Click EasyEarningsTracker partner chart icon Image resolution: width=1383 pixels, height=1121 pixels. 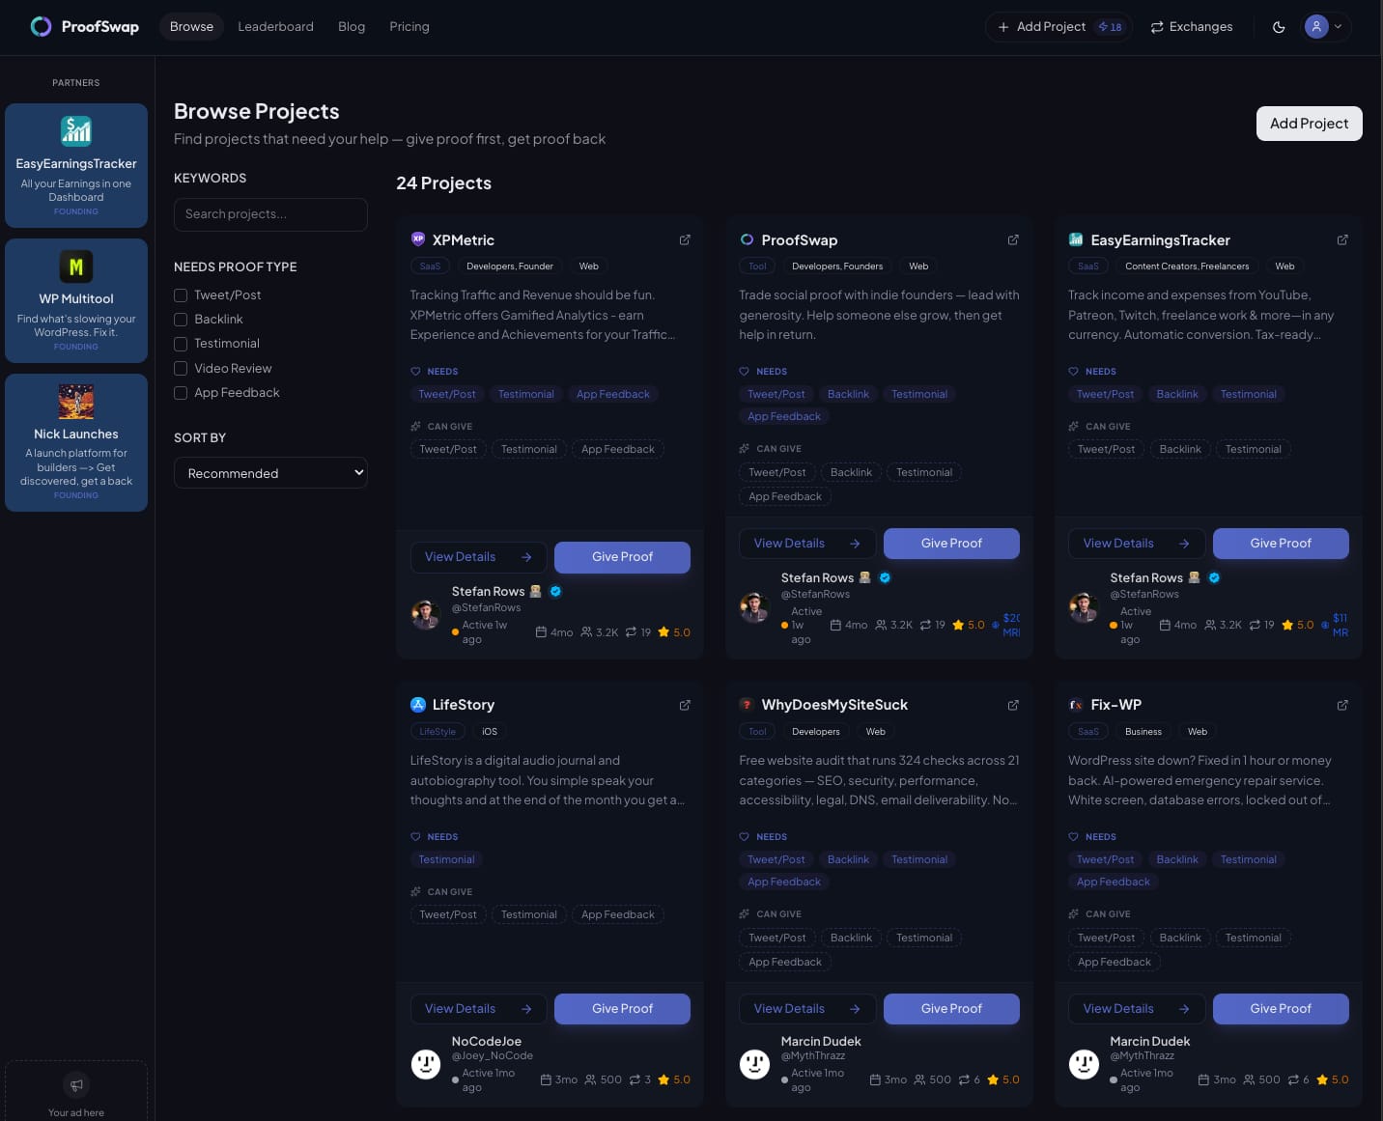(76, 130)
